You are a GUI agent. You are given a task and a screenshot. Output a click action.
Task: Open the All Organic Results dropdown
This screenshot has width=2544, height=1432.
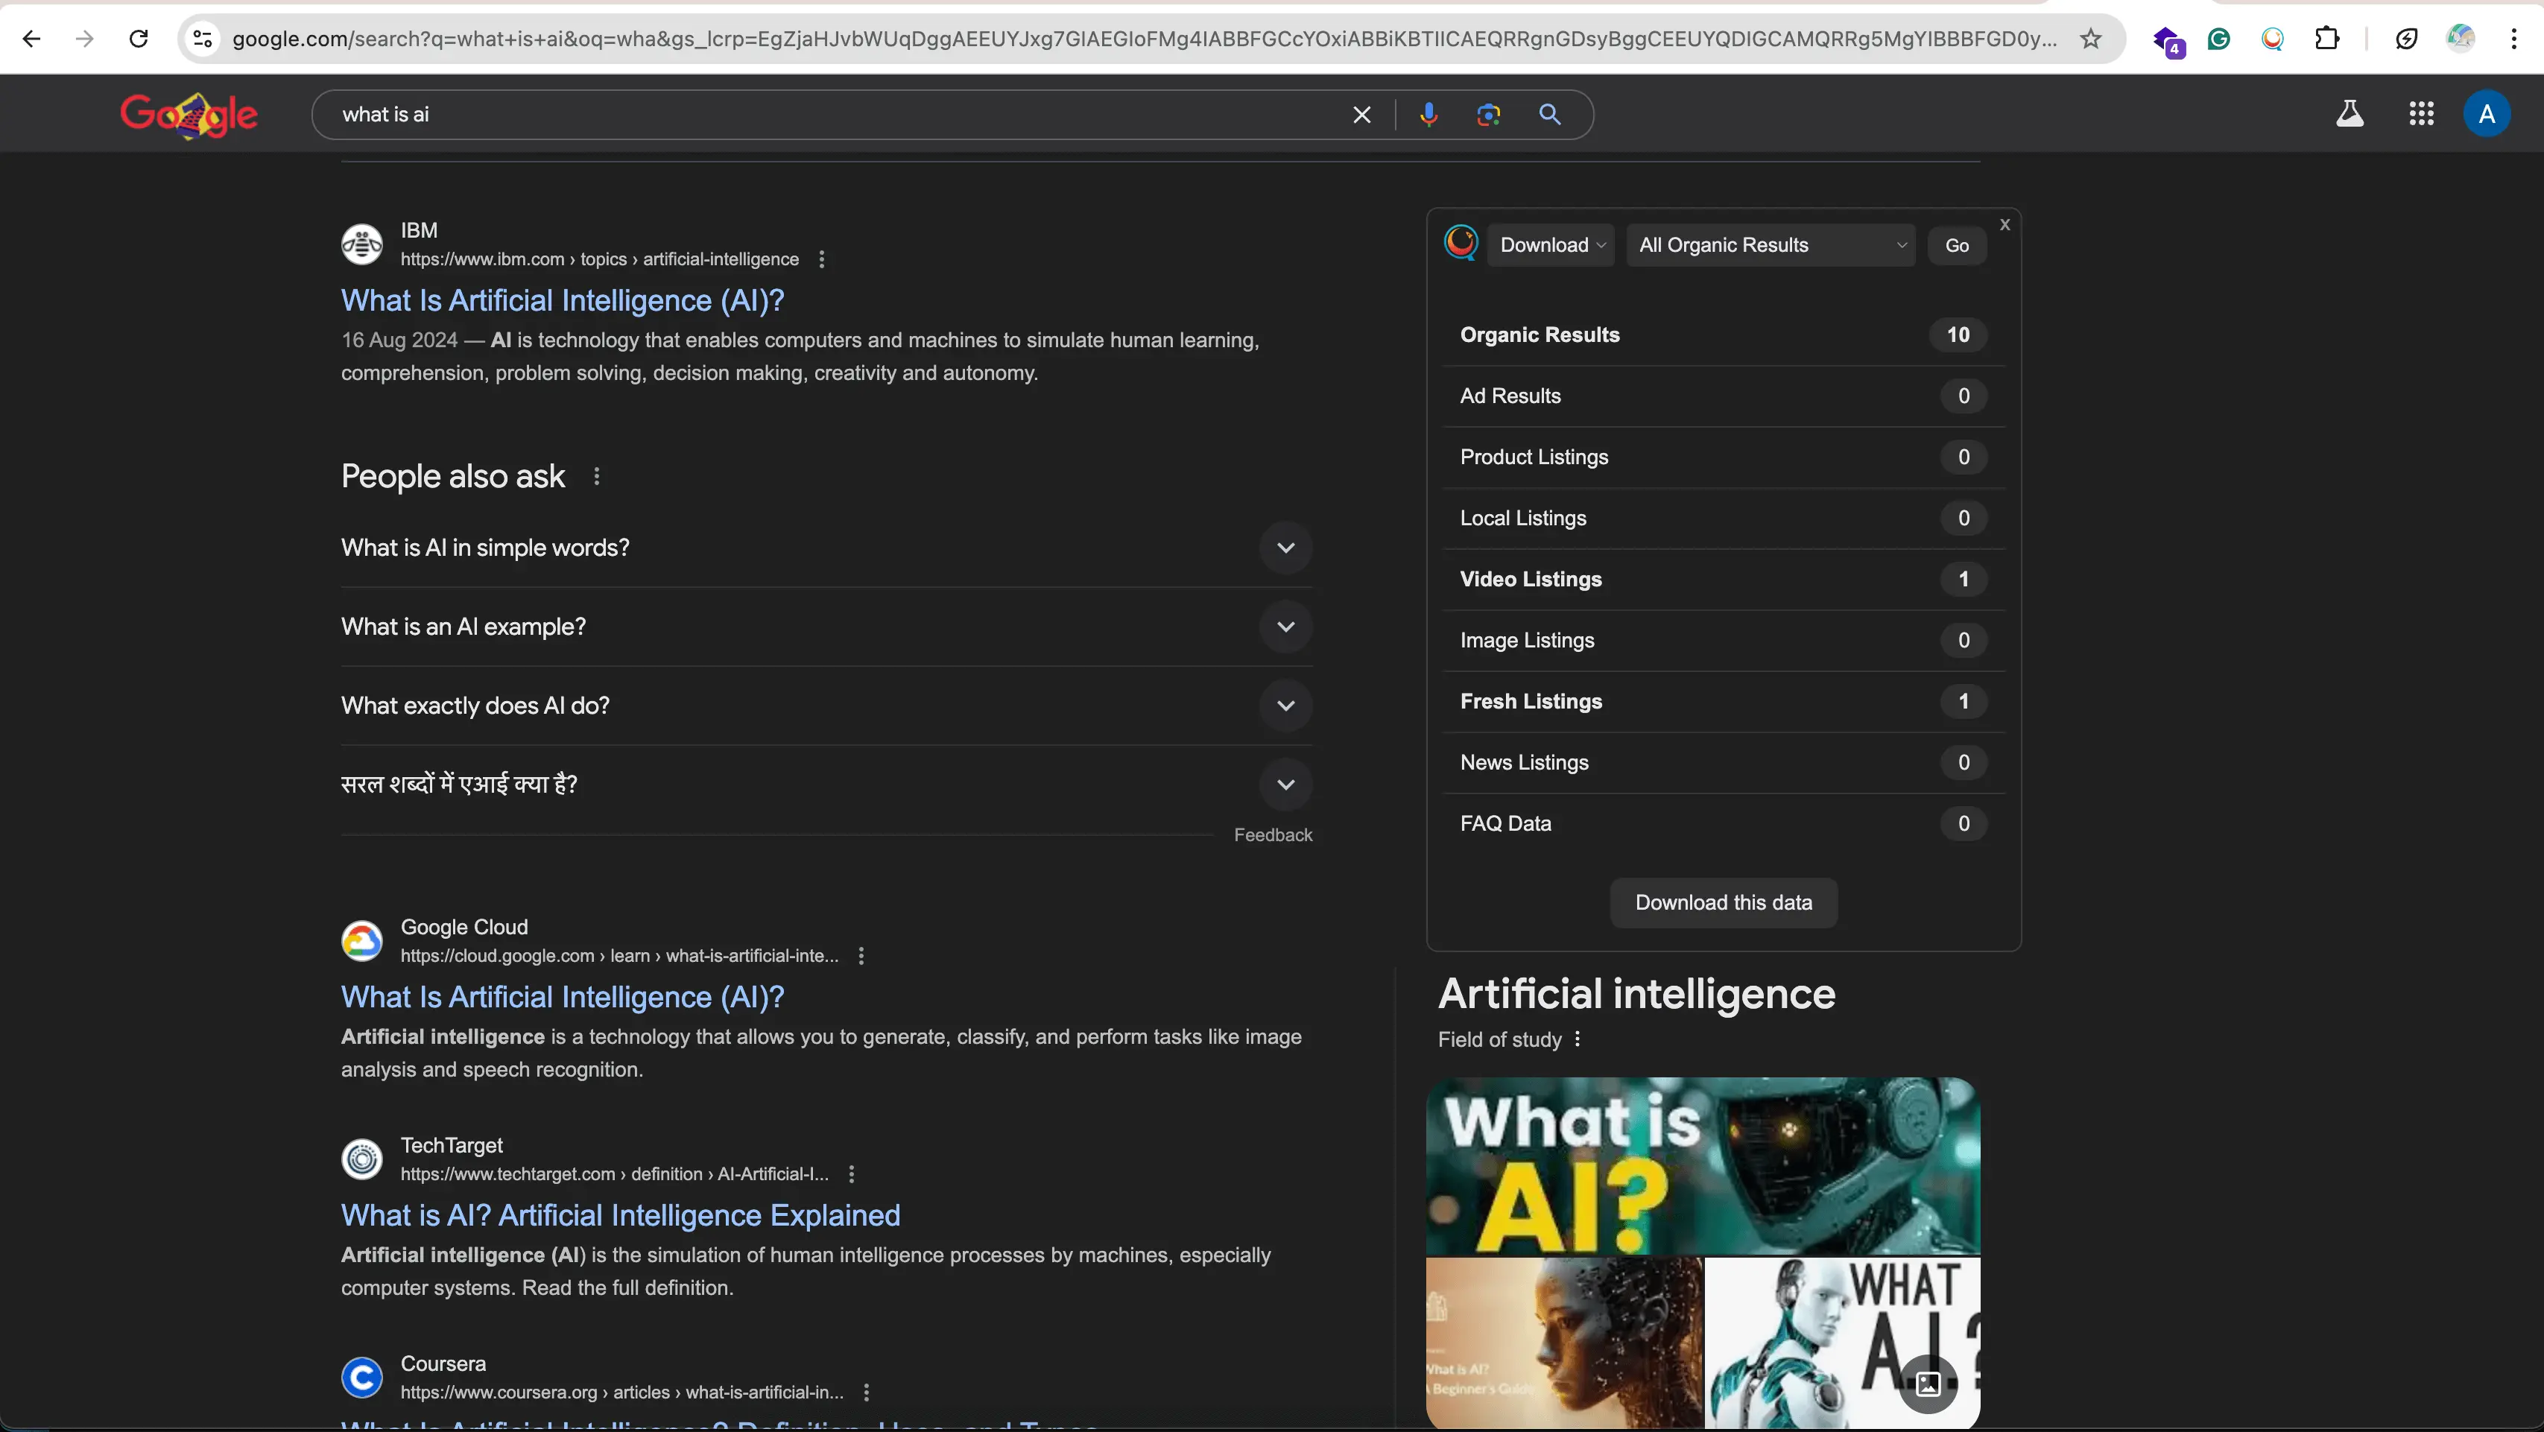click(1771, 245)
